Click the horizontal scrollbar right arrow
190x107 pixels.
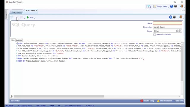point(180,96)
